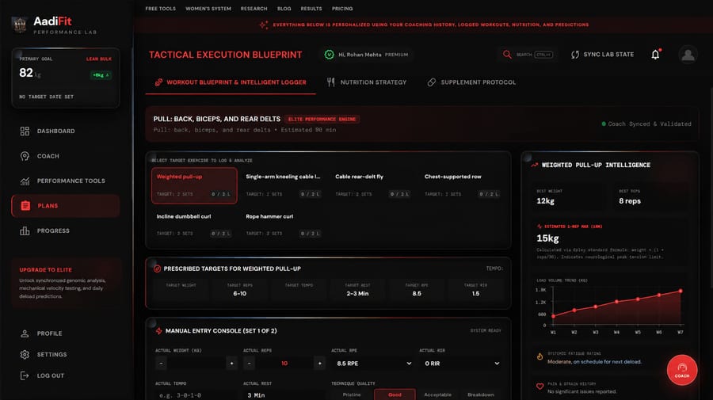Select the Rope hammer curl exercise card
The height and width of the screenshot is (400, 713).
pyautogui.click(x=284, y=225)
